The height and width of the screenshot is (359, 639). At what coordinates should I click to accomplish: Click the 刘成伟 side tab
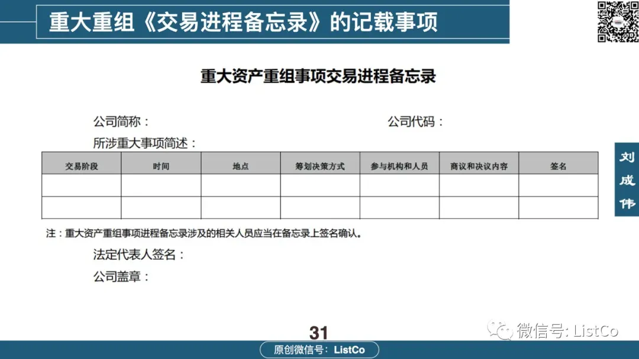tap(627, 179)
